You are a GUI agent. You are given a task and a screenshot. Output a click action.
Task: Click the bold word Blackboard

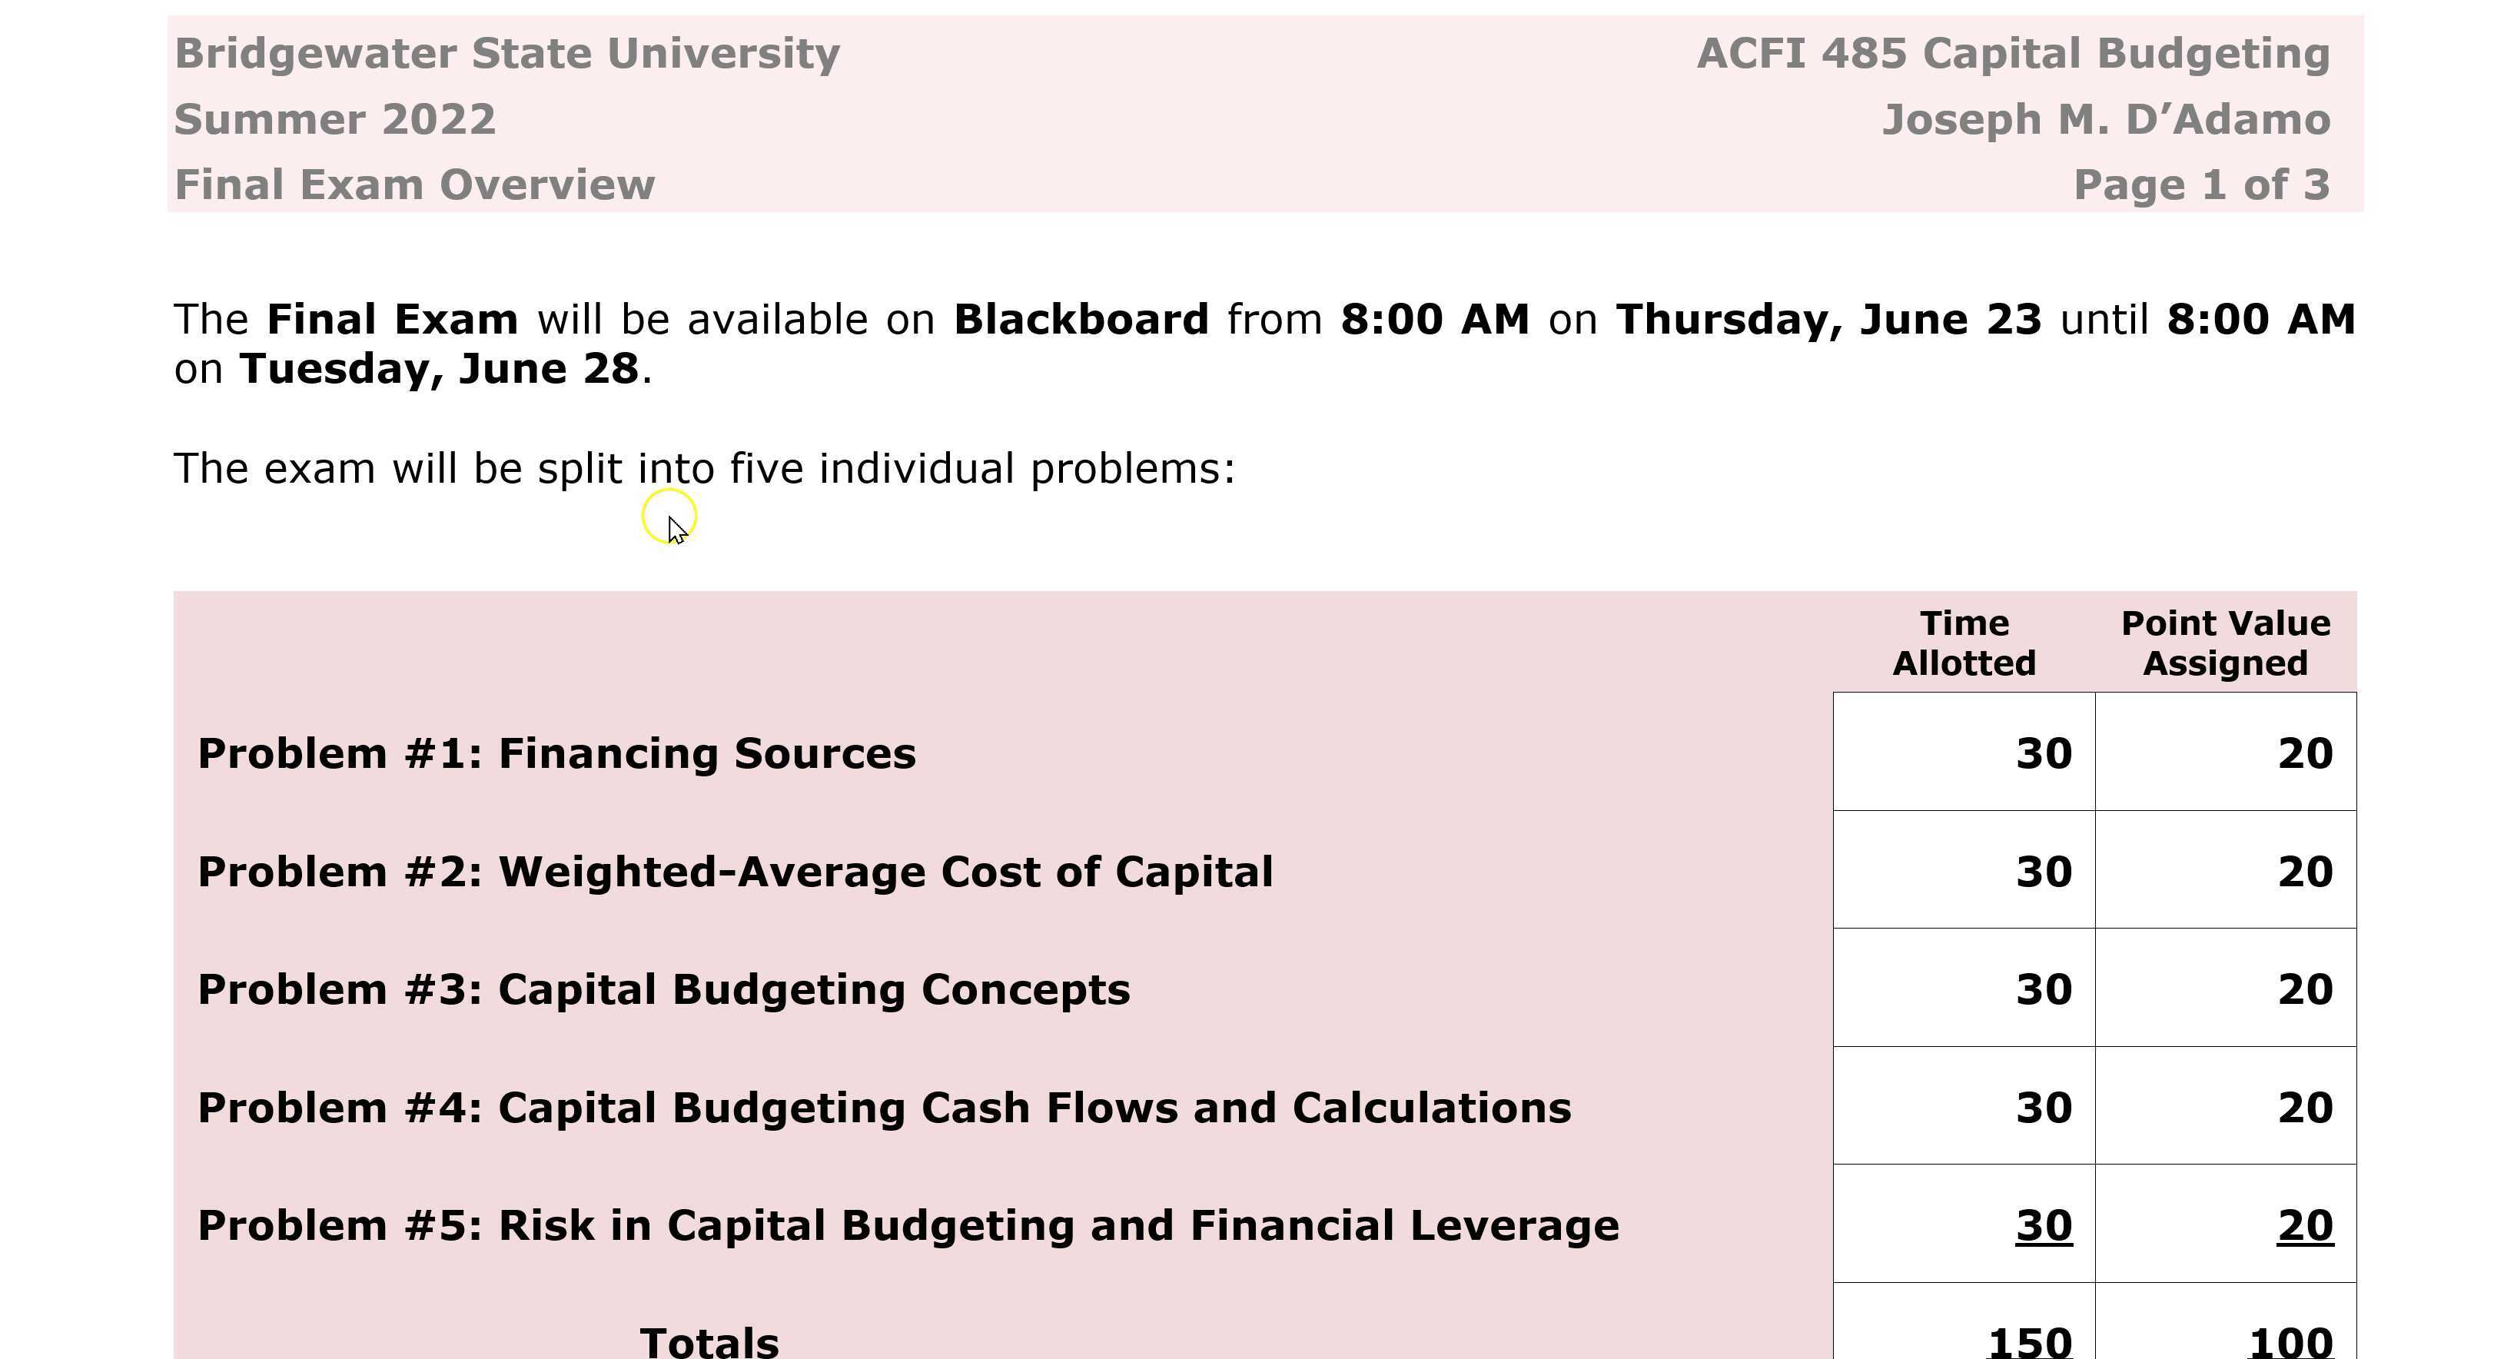click(x=1081, y=320)
